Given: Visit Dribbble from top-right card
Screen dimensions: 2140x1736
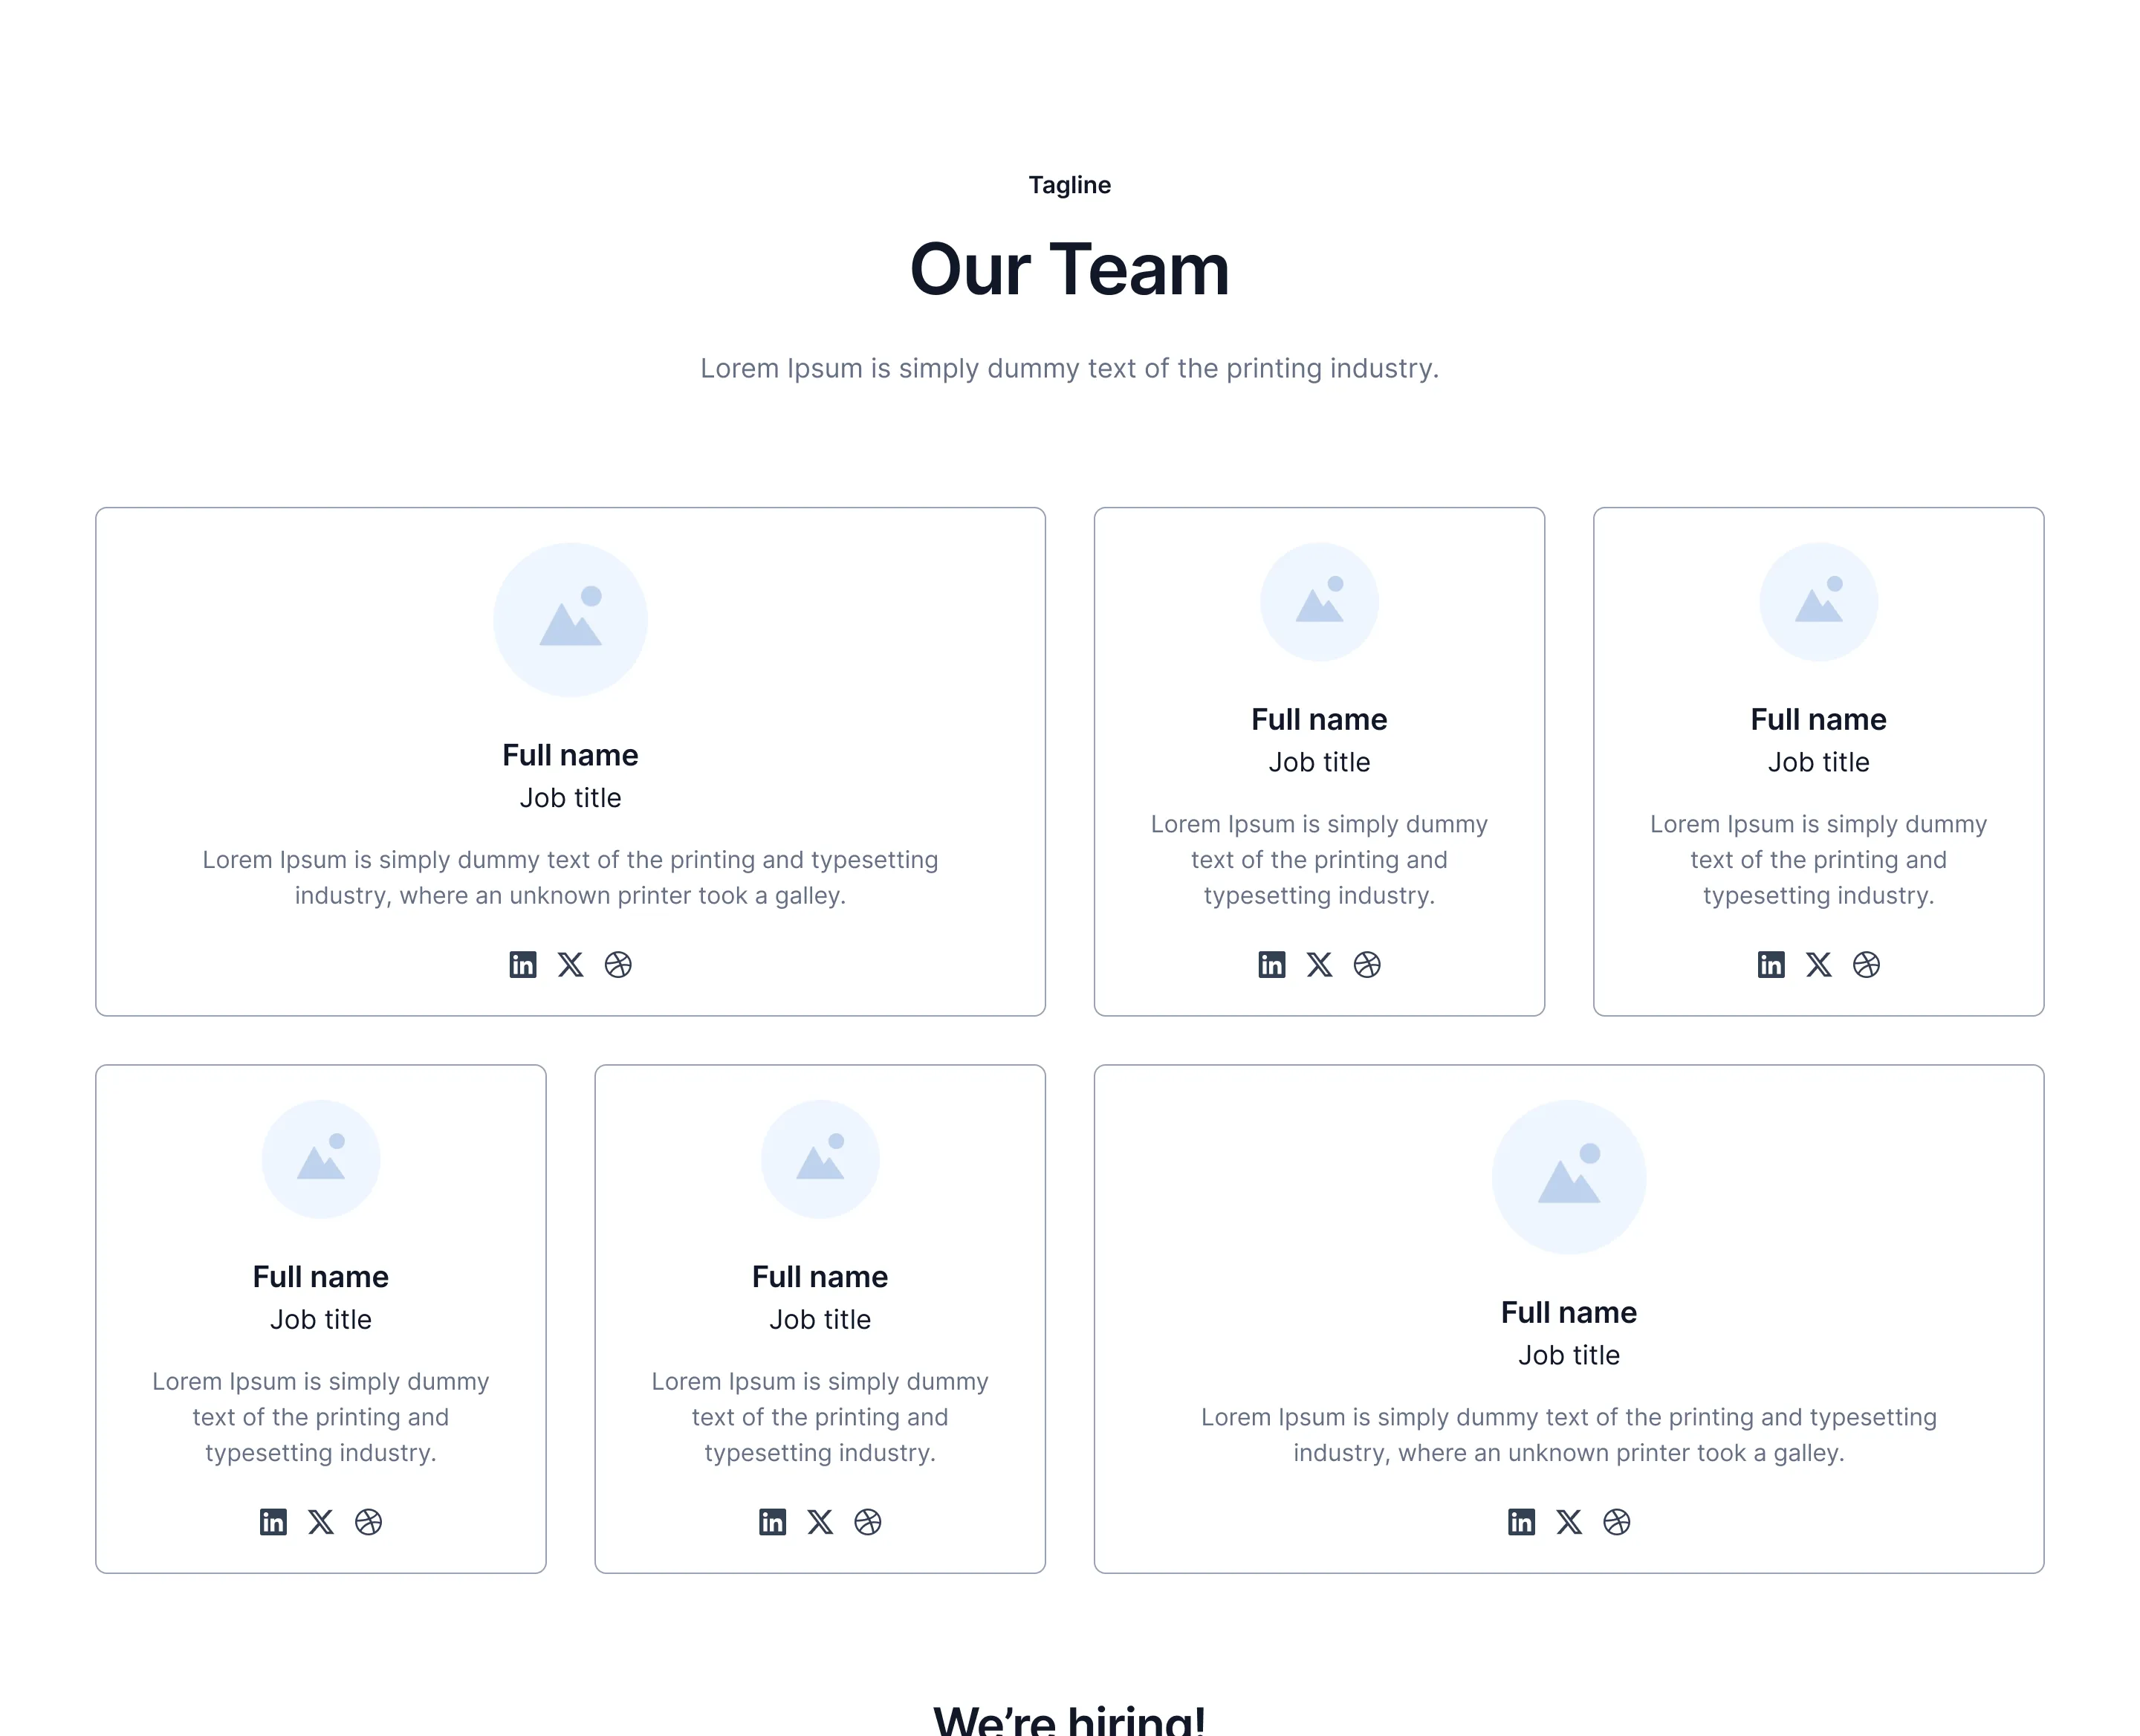Looking at the screenshot, I should pyautogui.click(x=1866, y=964).
